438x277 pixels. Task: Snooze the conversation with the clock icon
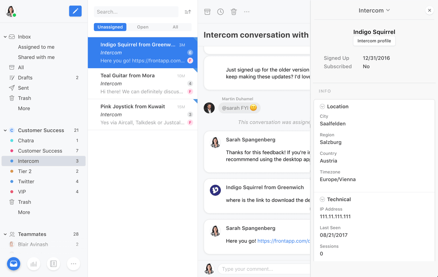click(220, 12)
